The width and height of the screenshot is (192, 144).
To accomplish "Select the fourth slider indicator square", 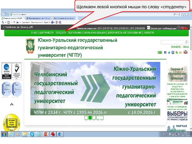I will [98, 118].
